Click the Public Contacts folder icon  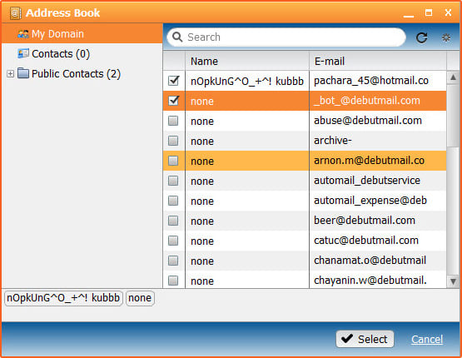tap(23, 73)
